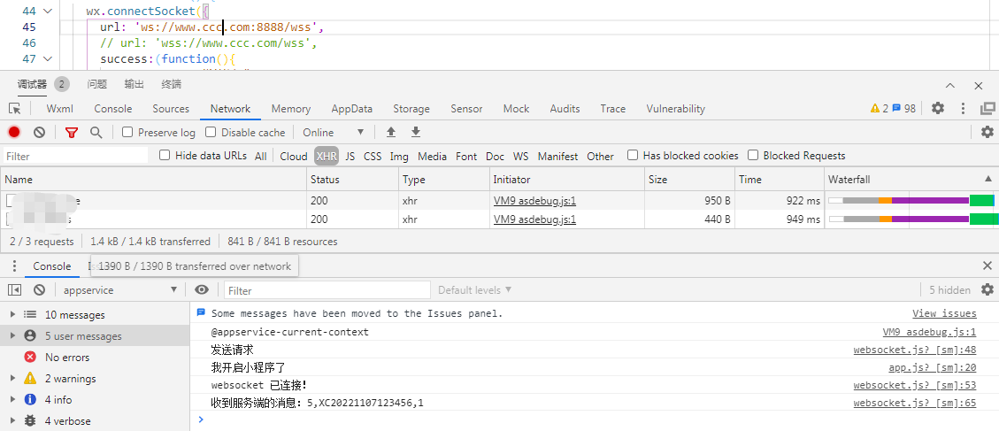Activate the element inspector arrow icon
The width and height of the screenshot is (999, 431).
[14, 108]
